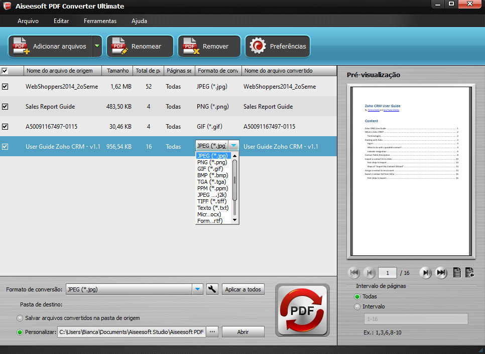Viewport: 485px width, 354px height.
Task: Advance to next preview page
Action: click(x=426, y=273)
